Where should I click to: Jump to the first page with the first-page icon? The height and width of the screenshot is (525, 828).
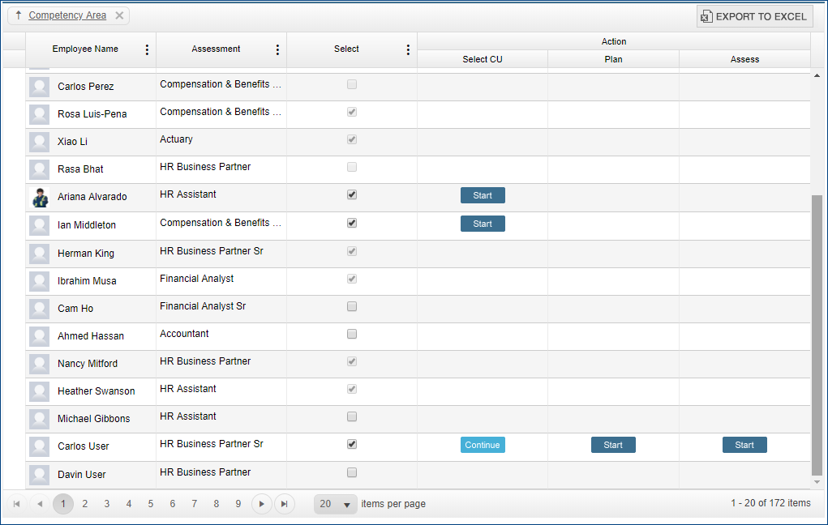click(x=17, y=503)
